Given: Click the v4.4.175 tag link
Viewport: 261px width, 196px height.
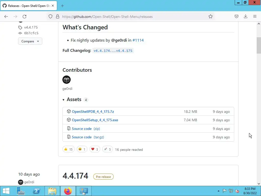Looking at the screenshot, I should click(31, 27).
